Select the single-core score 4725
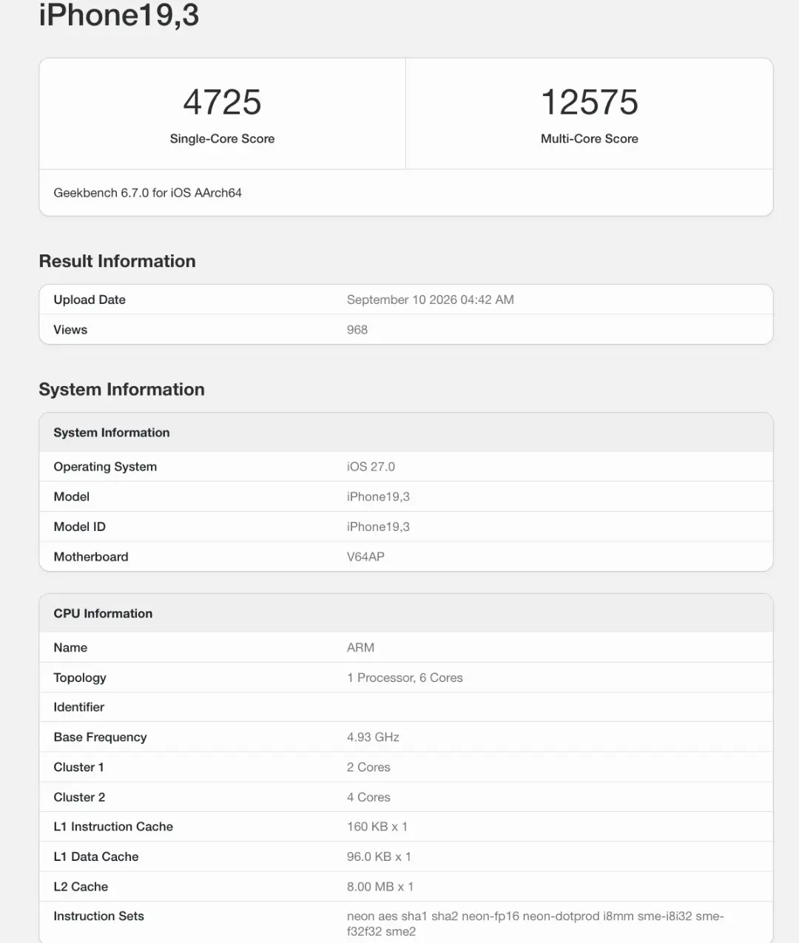799x943 pixels. (222, 102)
